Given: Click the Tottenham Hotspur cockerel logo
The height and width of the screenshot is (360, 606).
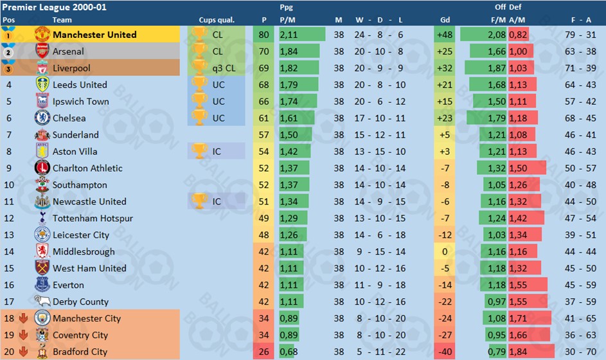Looking at the screenshot, I should [42, 218].
